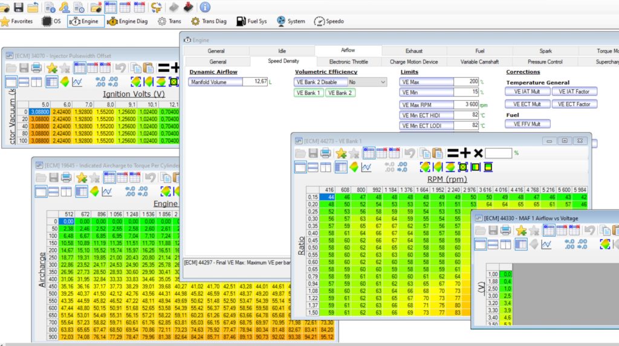Viewport: 619px width, 346px height.
Task: Switch to the Exhaust tab
Action: point(414,51)
